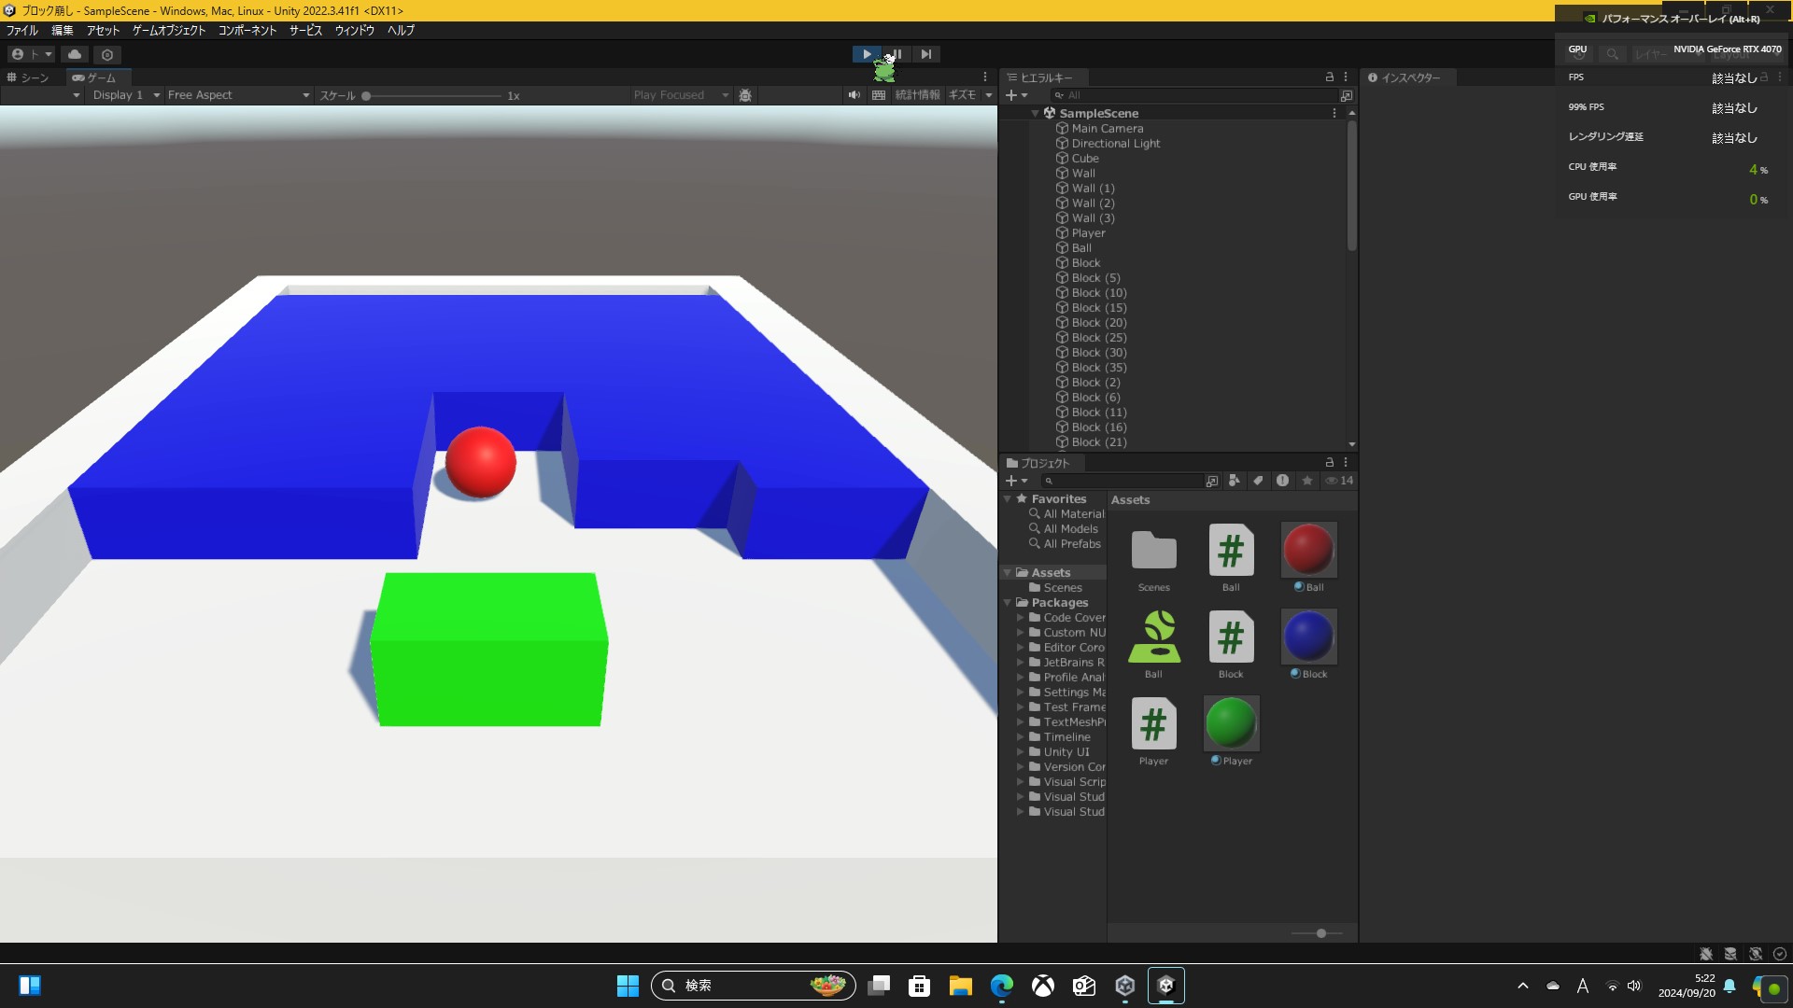Open the コンポーネント menu

tap(247, 31)
